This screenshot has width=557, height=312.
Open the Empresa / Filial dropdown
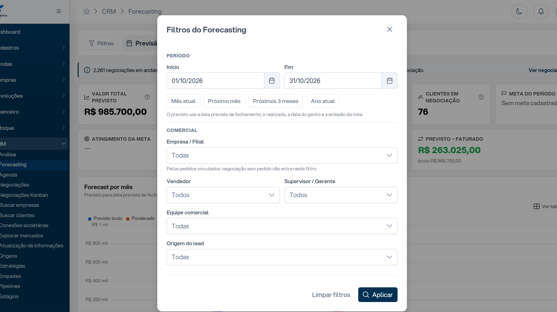point(282,155)
